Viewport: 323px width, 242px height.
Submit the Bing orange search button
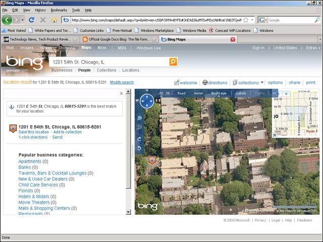click(173, 62)
